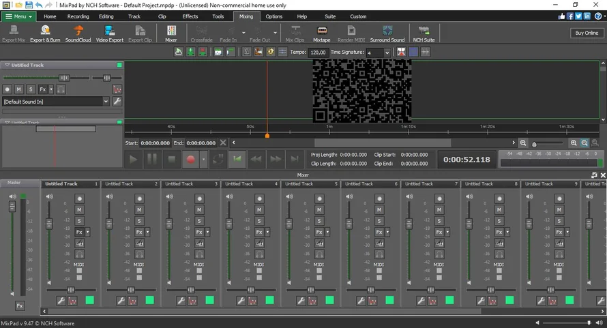Image resolution: width=607 pixels, height=328 pixels.
Task: Open the green Menu button
Action: pyautogui.click(x=18, y=16)
